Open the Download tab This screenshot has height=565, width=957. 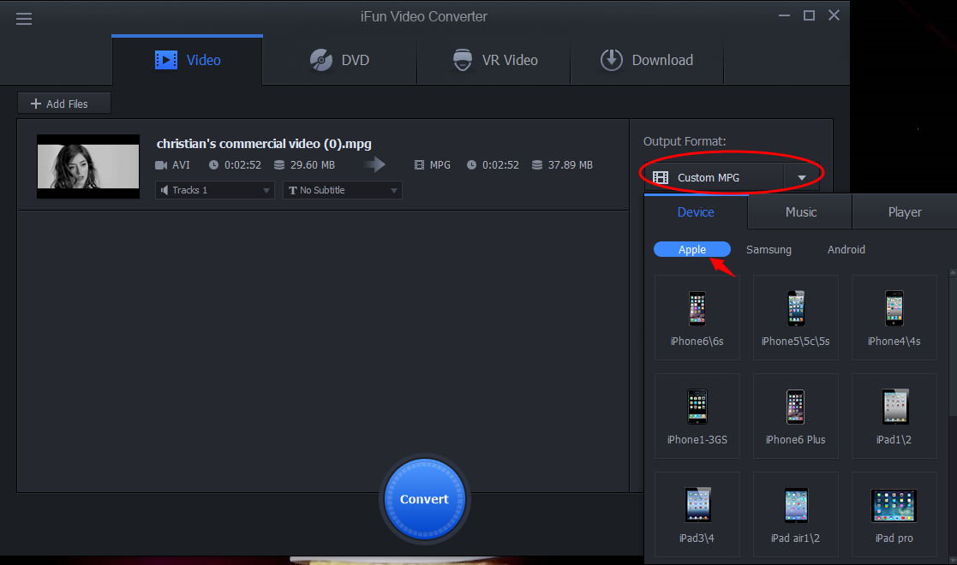[x=647, y=60]
